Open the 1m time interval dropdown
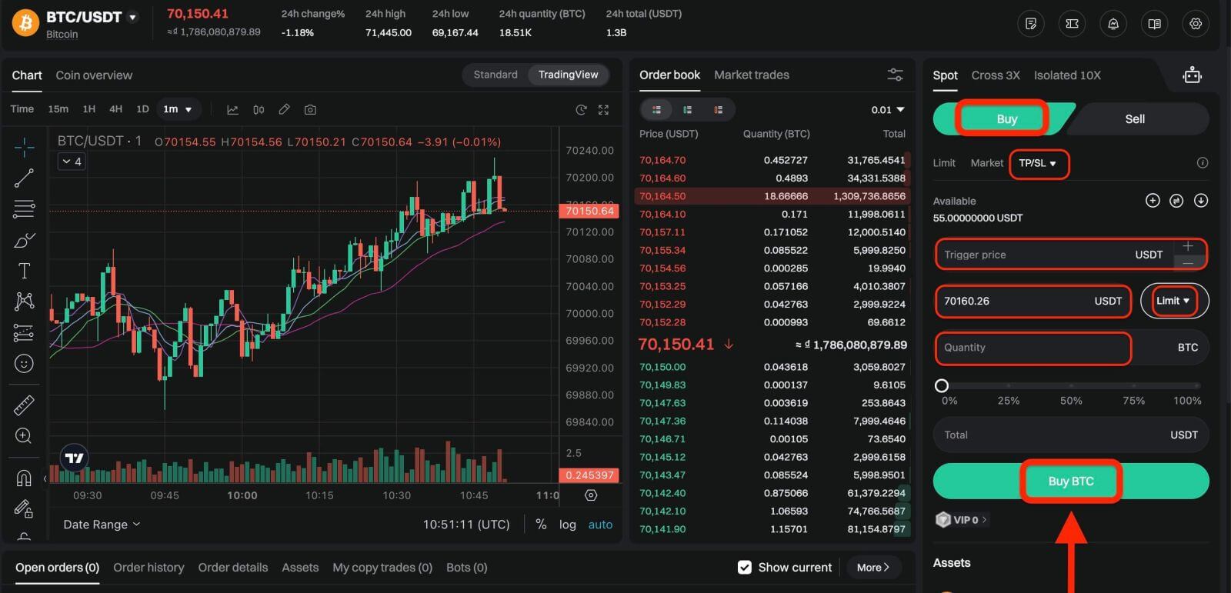 178,109
